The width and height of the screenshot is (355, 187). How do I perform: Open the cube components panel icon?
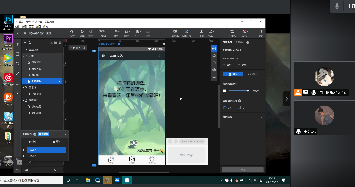(214, 56)
